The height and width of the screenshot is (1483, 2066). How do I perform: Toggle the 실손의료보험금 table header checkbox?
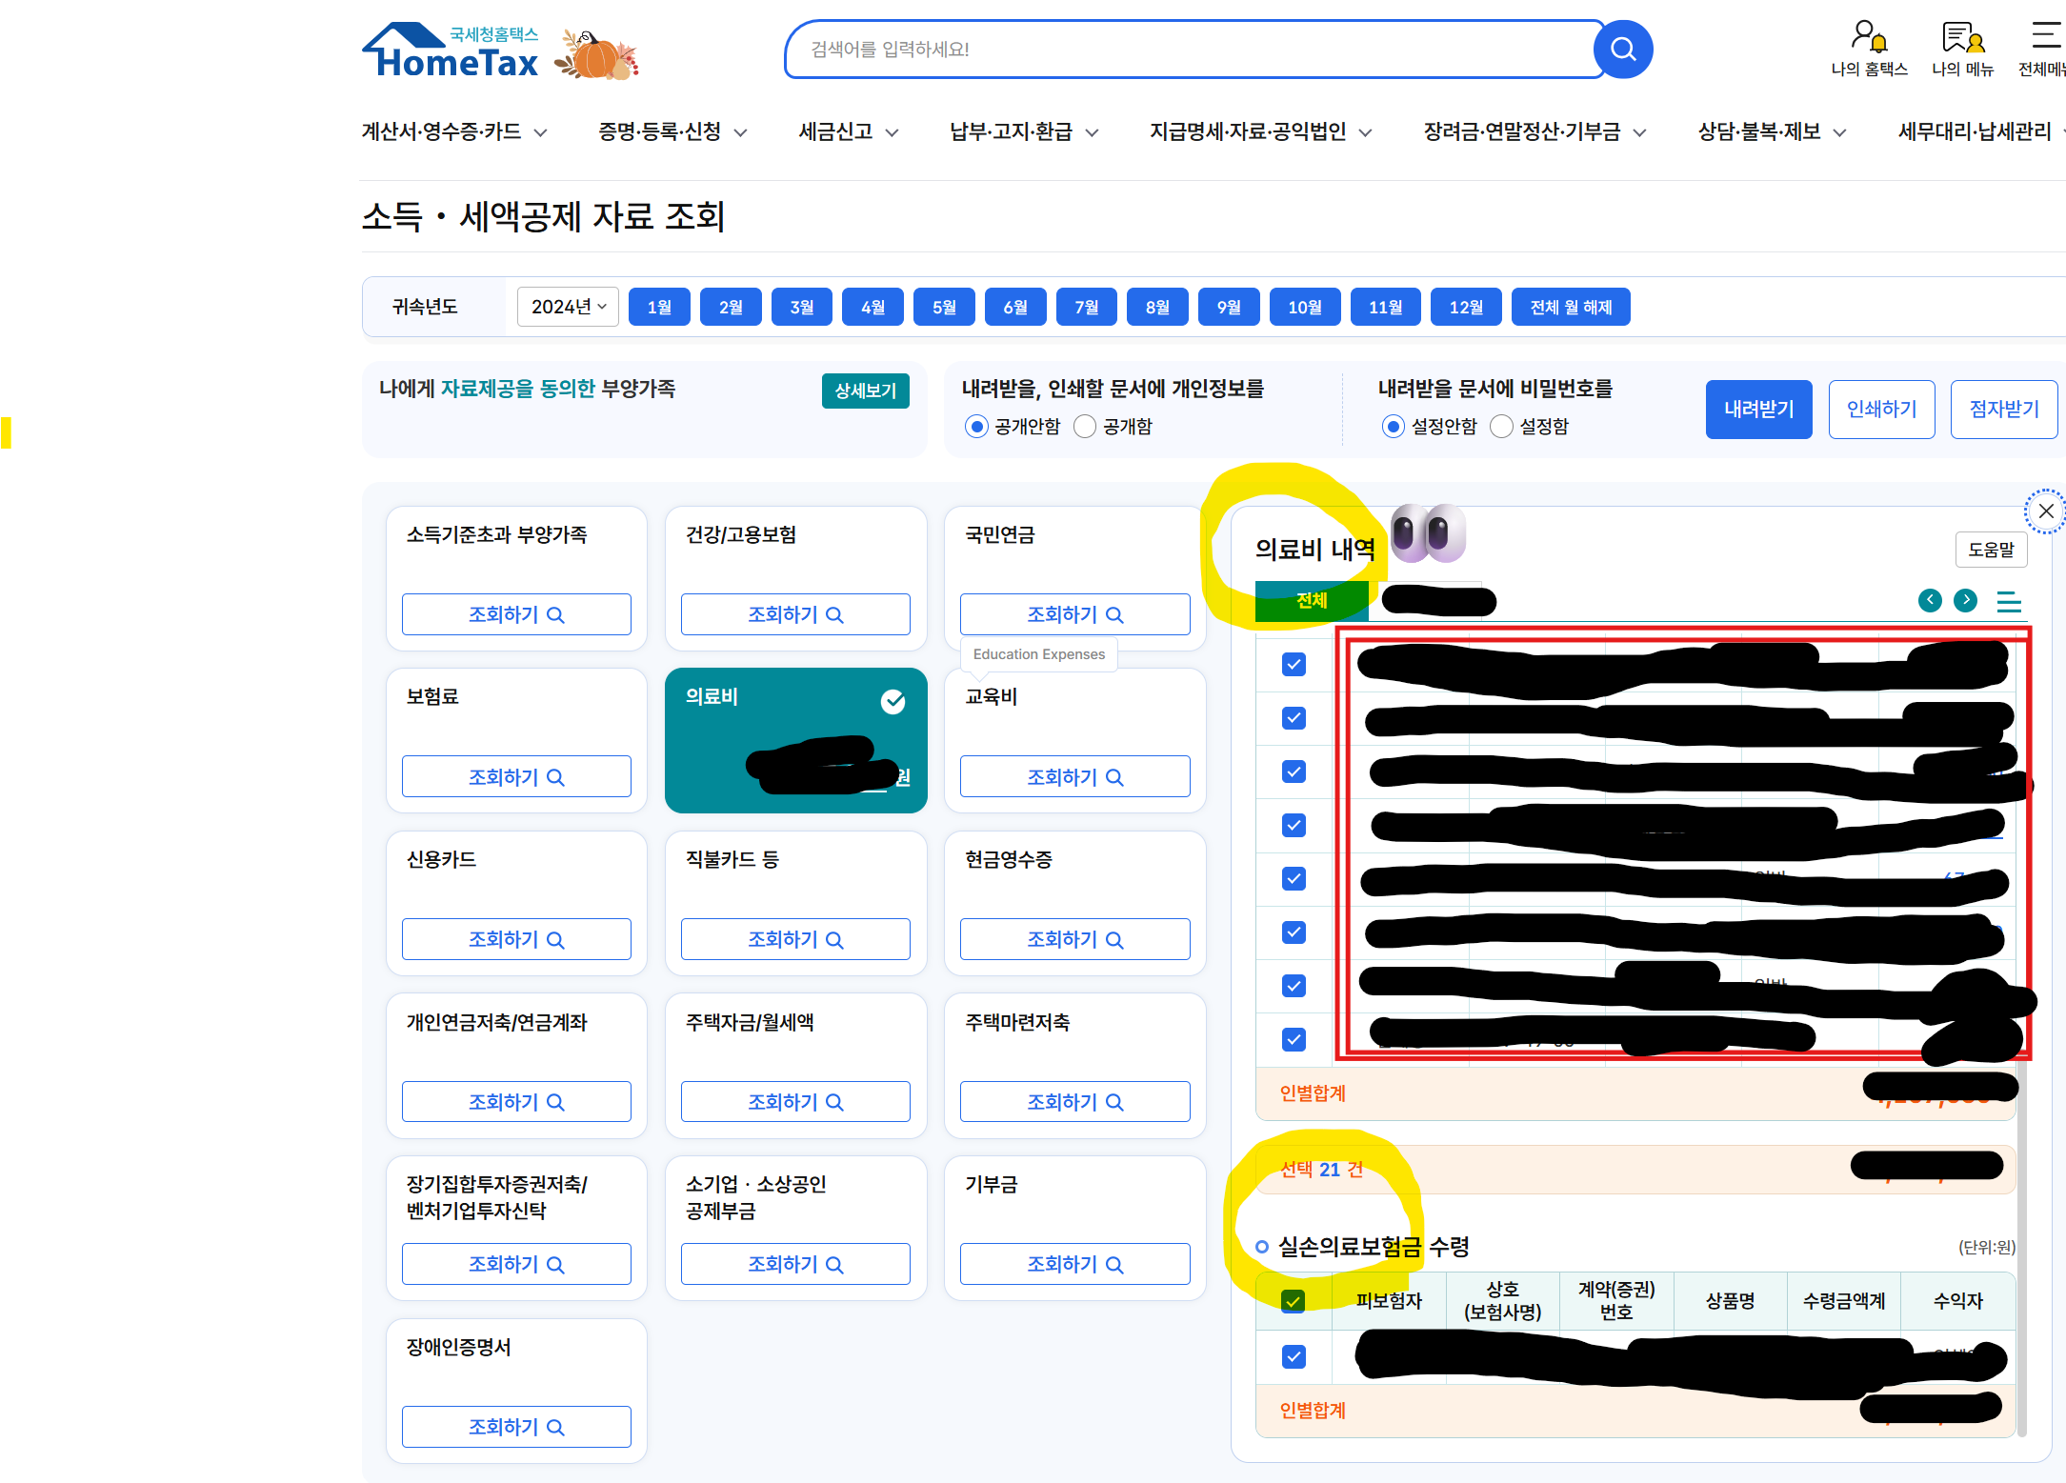(1293, 1301)
